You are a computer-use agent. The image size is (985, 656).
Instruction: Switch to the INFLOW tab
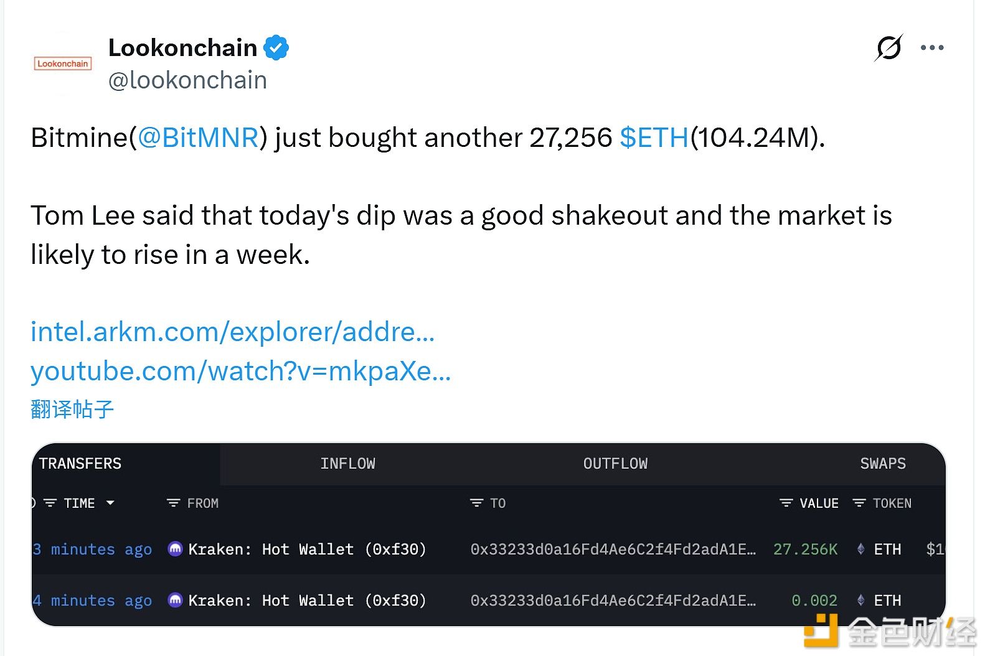pos(347,464)
